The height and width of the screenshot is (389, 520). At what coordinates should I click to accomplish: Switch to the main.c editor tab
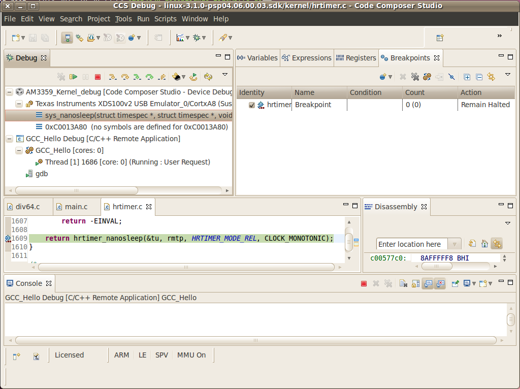point(76,207)
